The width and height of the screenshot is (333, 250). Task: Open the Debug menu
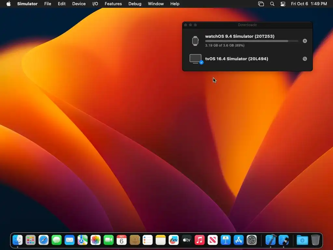tap(135, 4)
